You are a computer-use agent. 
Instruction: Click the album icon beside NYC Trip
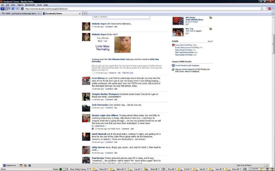pos(211,29)
